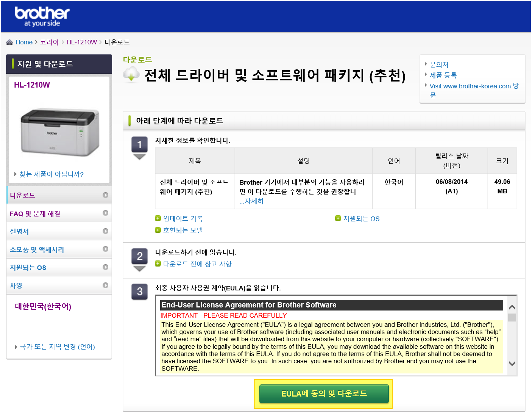532x414 pixels.
Task: Click arrow icon on 다운로드 sidebar row
Action: point(105,195)
